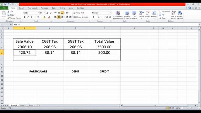Open the Calibri font name dropdown
Image resolution: width=201 pixels, height=113 pixels.
coord(38,13)
